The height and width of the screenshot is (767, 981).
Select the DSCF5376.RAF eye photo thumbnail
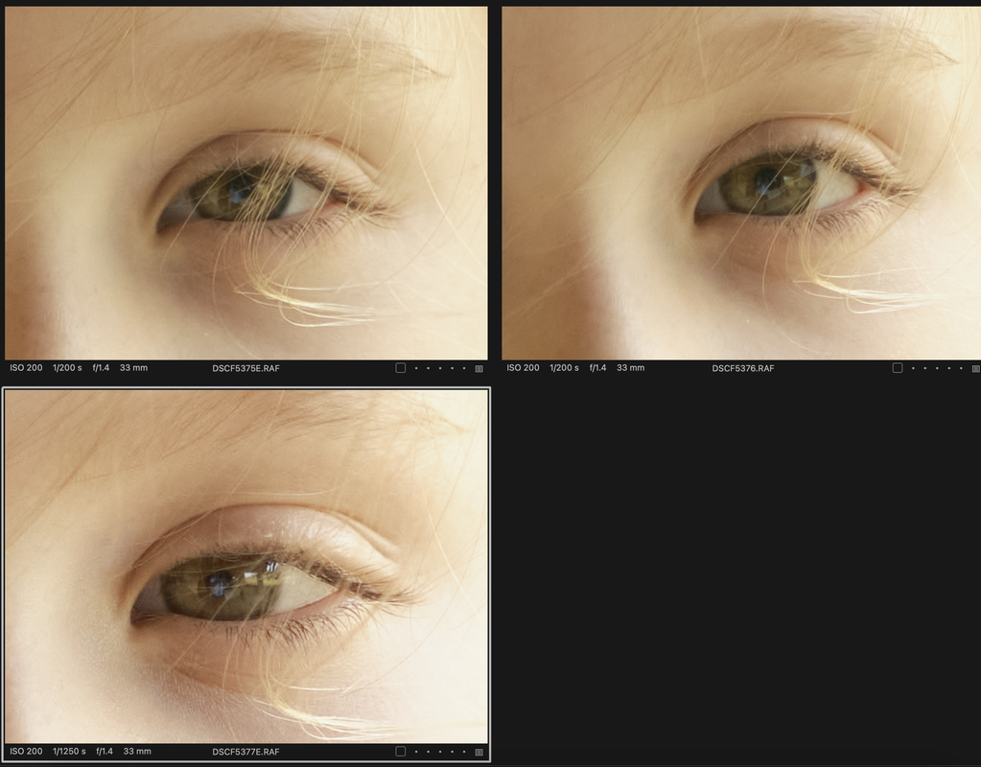[x=741, y=183]
